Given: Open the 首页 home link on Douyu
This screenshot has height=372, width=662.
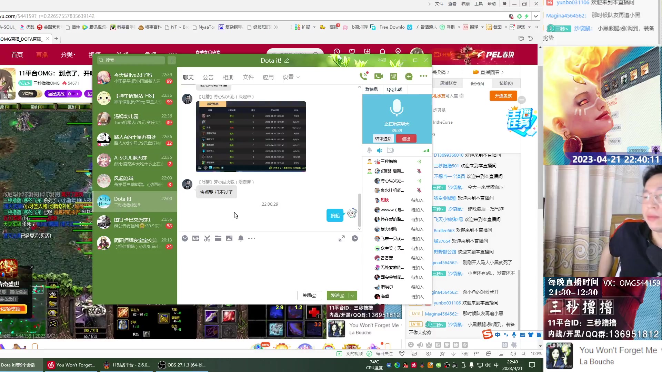Looking at the screenshot, I should tap(17, 55).
